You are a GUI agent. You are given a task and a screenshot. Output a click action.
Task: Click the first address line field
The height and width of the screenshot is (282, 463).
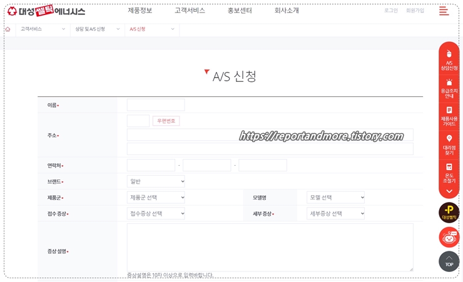click(270, 134)
